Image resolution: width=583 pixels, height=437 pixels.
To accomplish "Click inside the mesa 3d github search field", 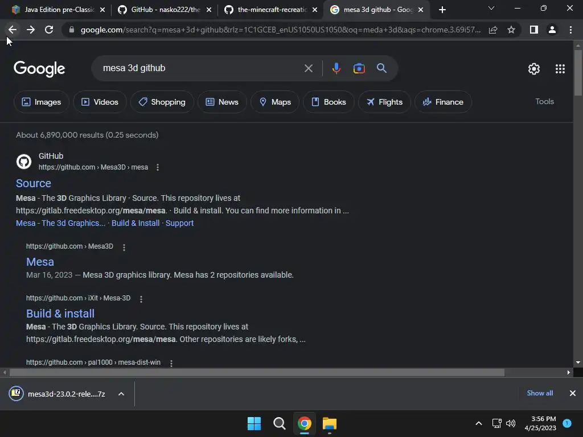I will [x=201, y=68].
